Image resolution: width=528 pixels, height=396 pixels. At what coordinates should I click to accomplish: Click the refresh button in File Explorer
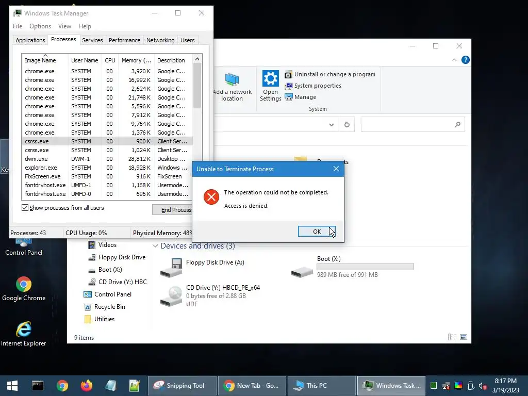coord(347,125)
